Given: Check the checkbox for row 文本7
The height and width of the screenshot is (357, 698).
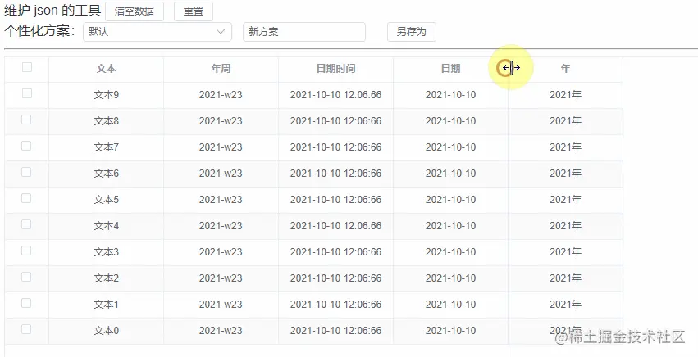Looking at the screenshot, I should (x=27, y=146).
